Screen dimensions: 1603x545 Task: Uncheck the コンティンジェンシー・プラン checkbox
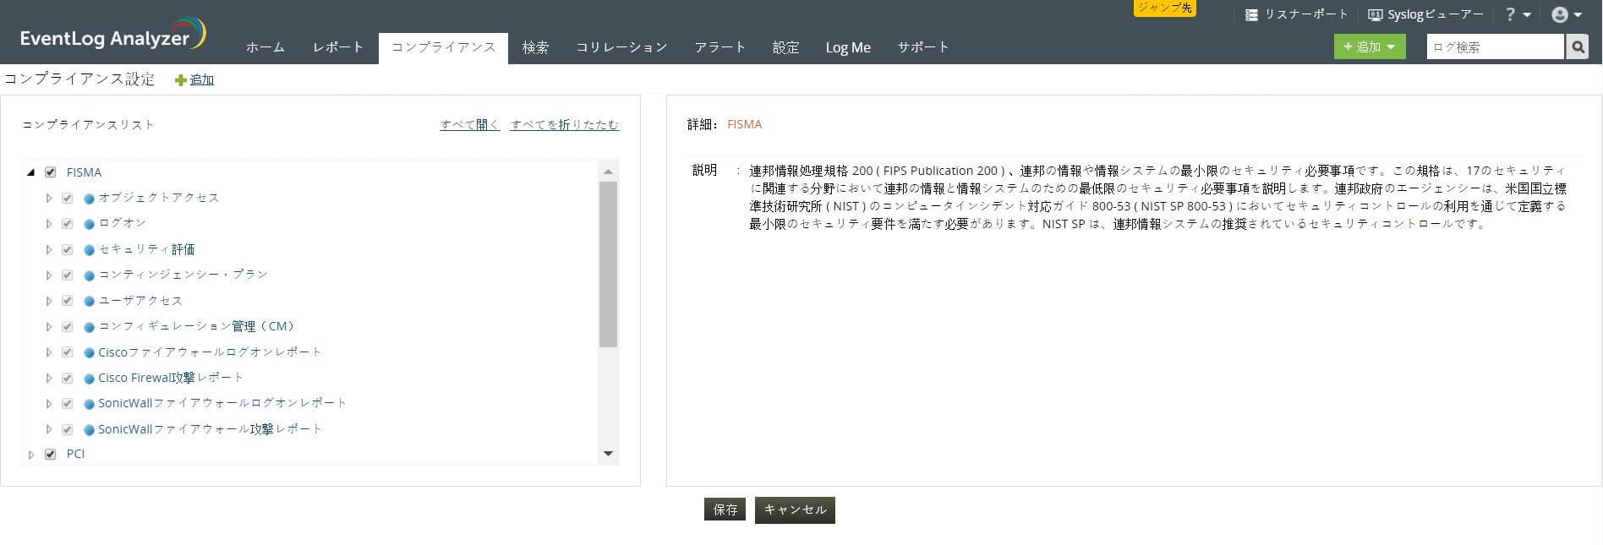(67, 275)
